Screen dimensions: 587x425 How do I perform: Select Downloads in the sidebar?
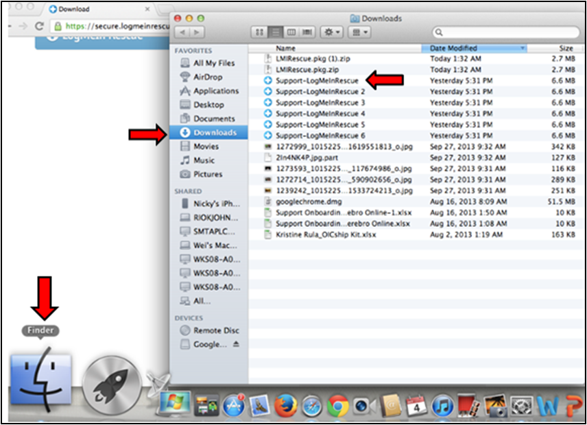point(208,132)
